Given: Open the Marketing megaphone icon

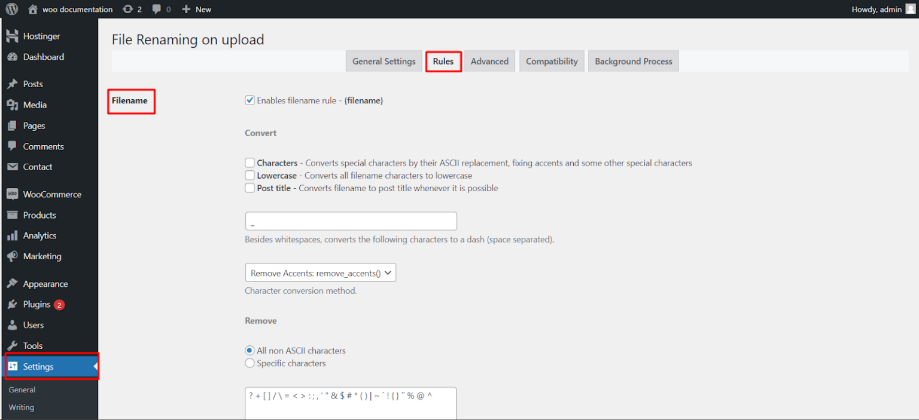Looking at the screenshot, I should click(13, 256).
